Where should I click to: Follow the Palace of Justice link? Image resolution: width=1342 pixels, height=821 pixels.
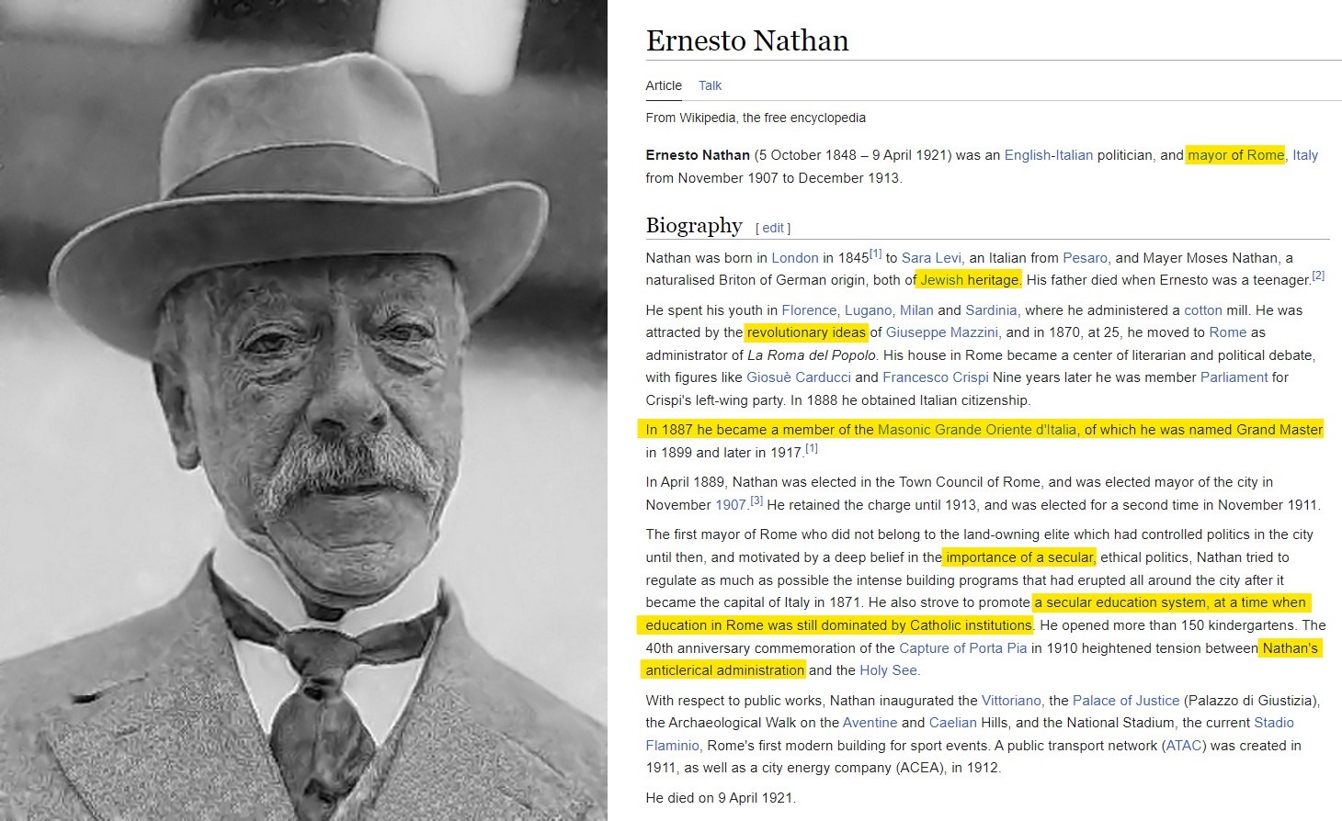click(1126, 701)
